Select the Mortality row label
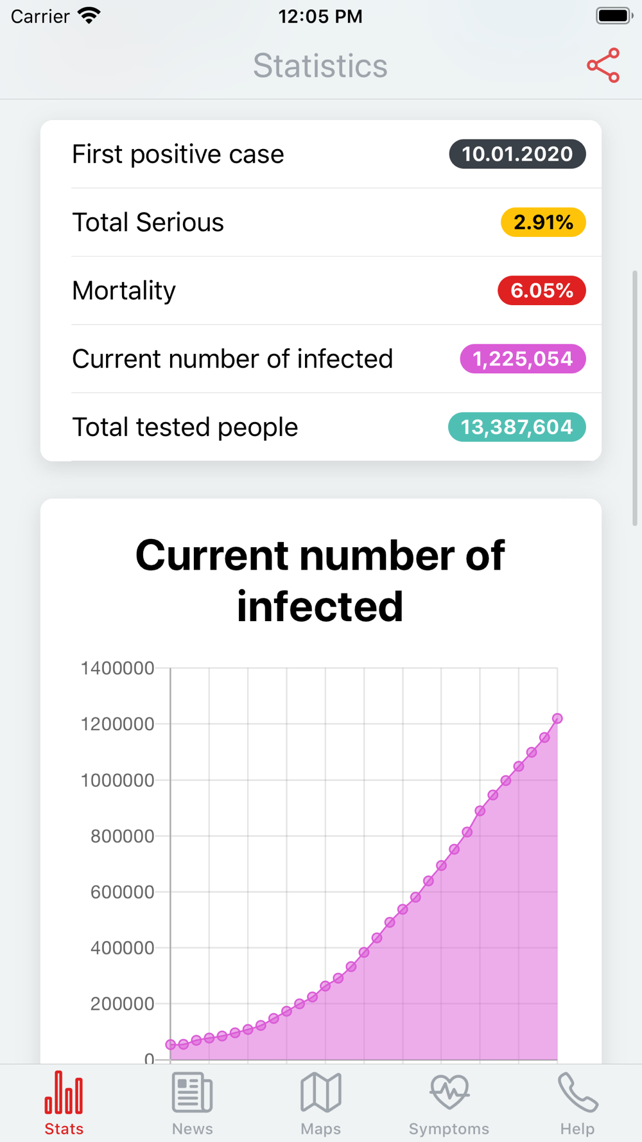Image resolution: width=642 pixels, height=1142 pixels. [124, 290]
